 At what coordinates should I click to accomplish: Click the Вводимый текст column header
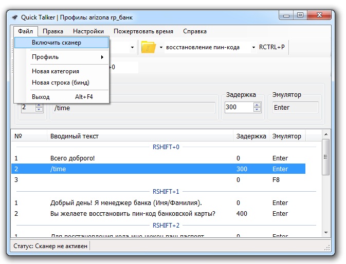tap(140, 136)
